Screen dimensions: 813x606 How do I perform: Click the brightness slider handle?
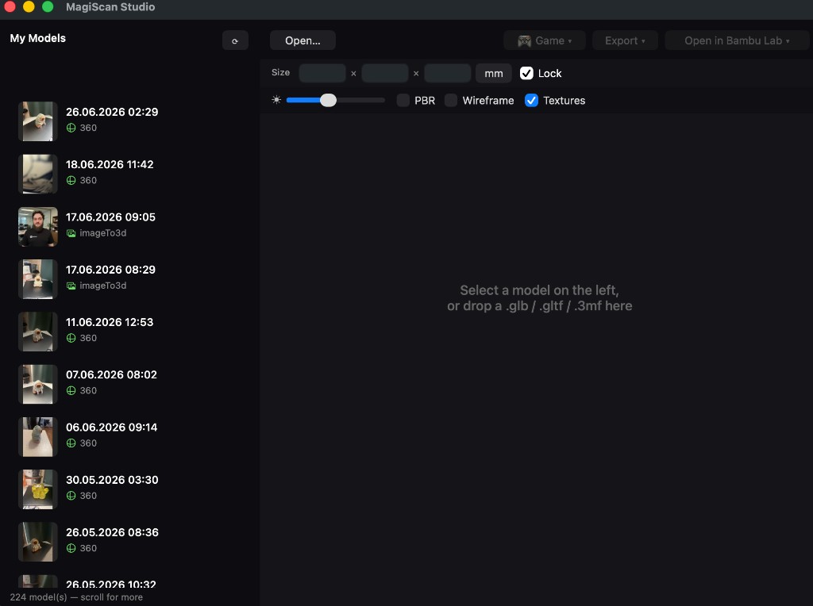click(x=328, y=101)
